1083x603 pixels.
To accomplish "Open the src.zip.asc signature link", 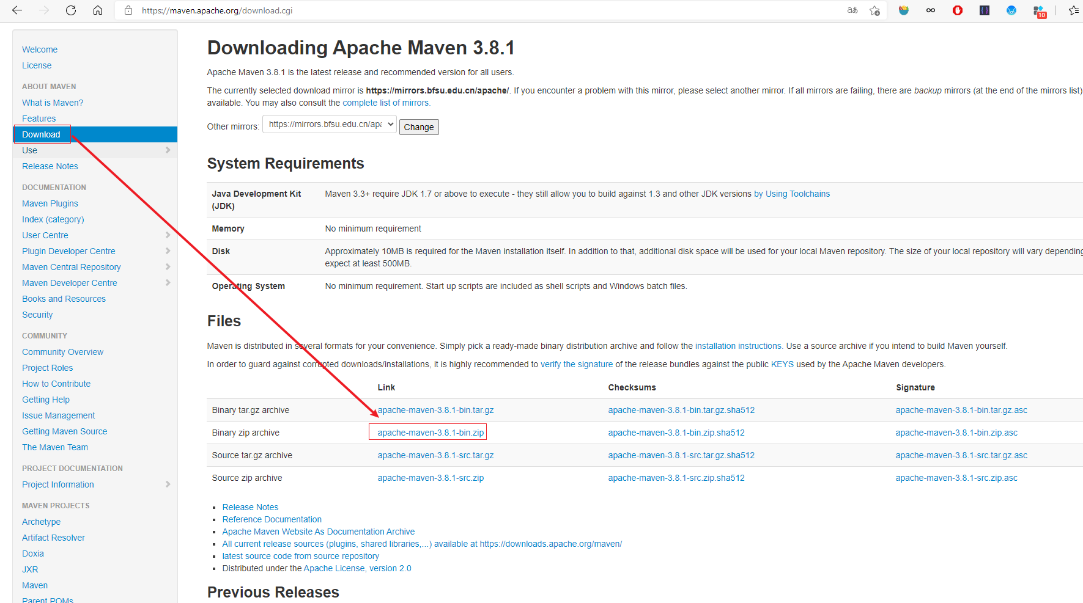I will (956, 478).
